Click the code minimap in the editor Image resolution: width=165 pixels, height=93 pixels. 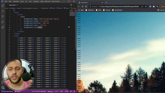pyautogui.click(x=72, y=13)
